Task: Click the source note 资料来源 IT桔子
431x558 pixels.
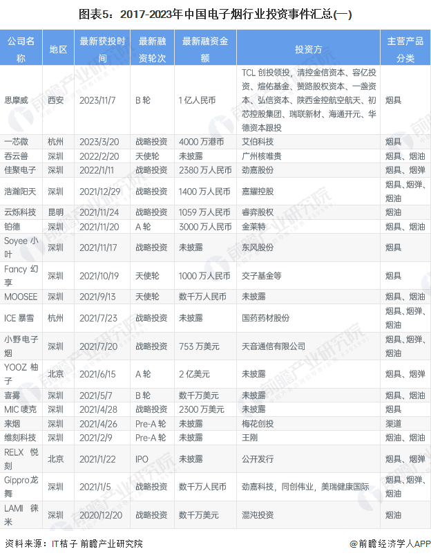Action: click(74, 543)
